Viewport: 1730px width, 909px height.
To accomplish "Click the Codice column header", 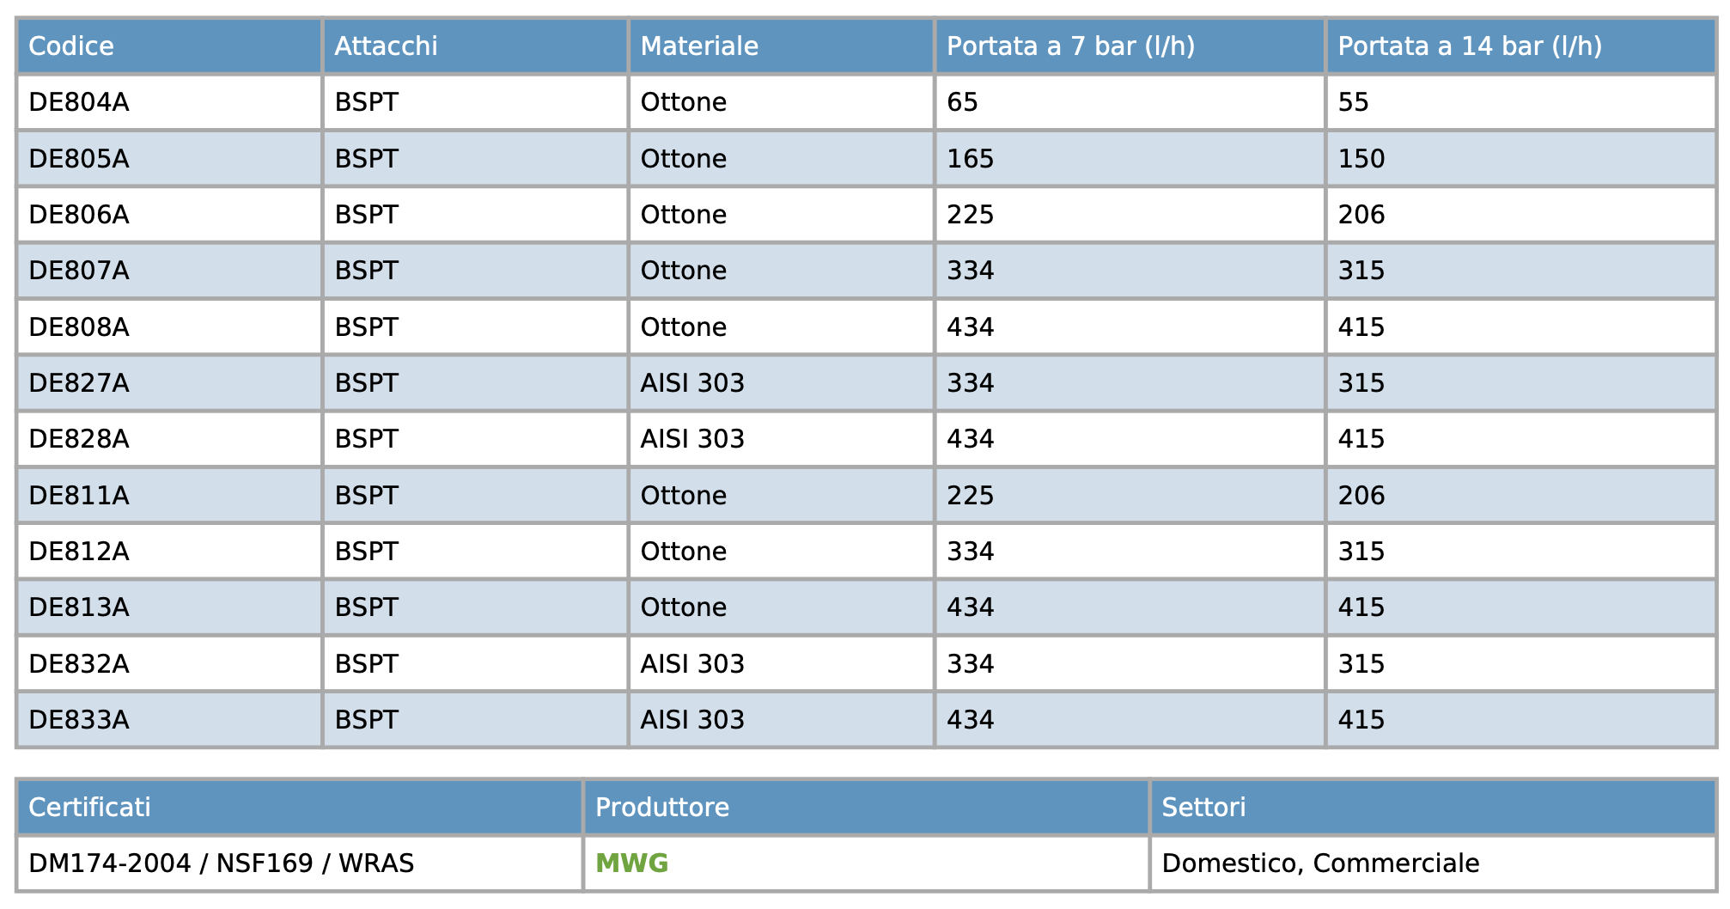I will 71,46.
